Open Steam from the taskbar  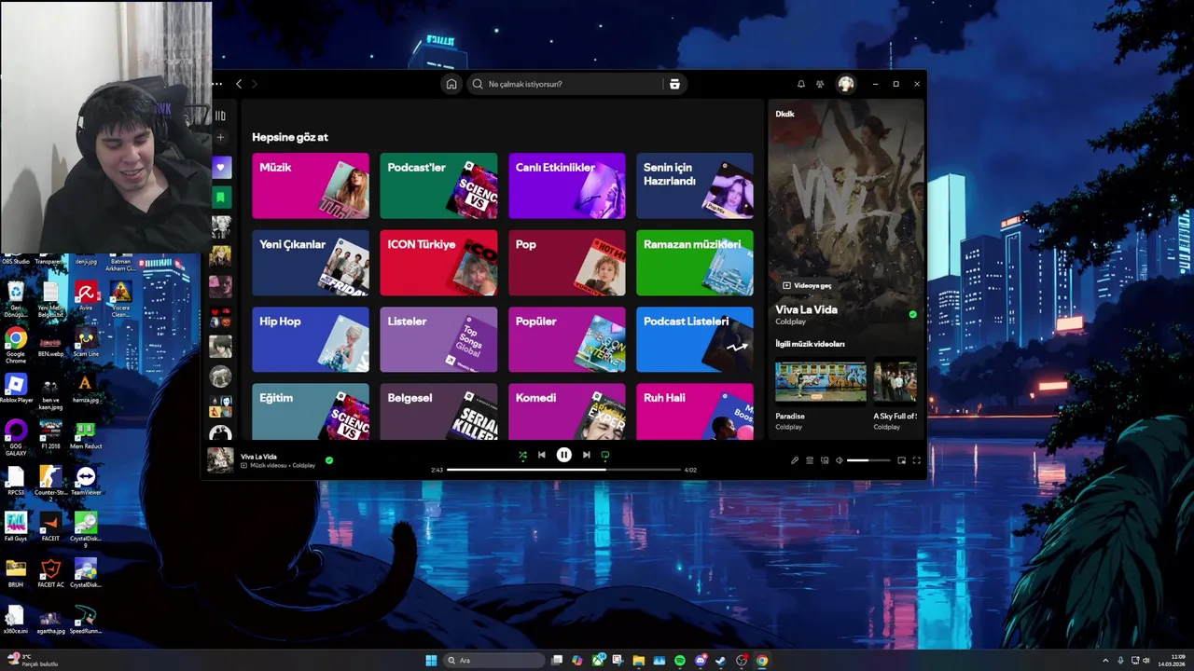(x=721, y=661)
